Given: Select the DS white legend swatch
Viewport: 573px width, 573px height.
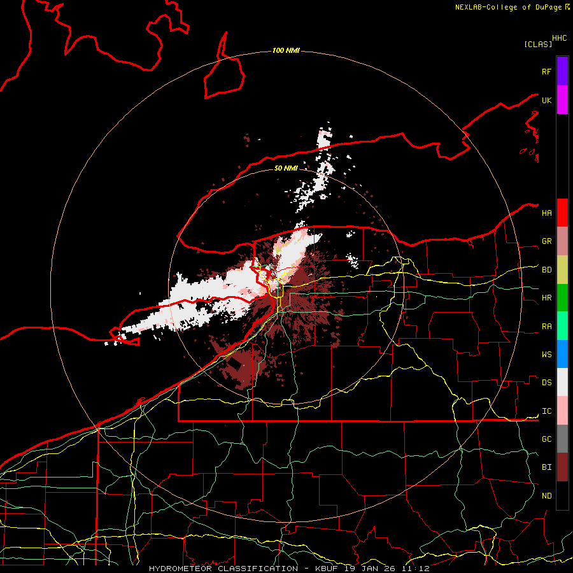Looking at the screenshot, I should 562,382.
